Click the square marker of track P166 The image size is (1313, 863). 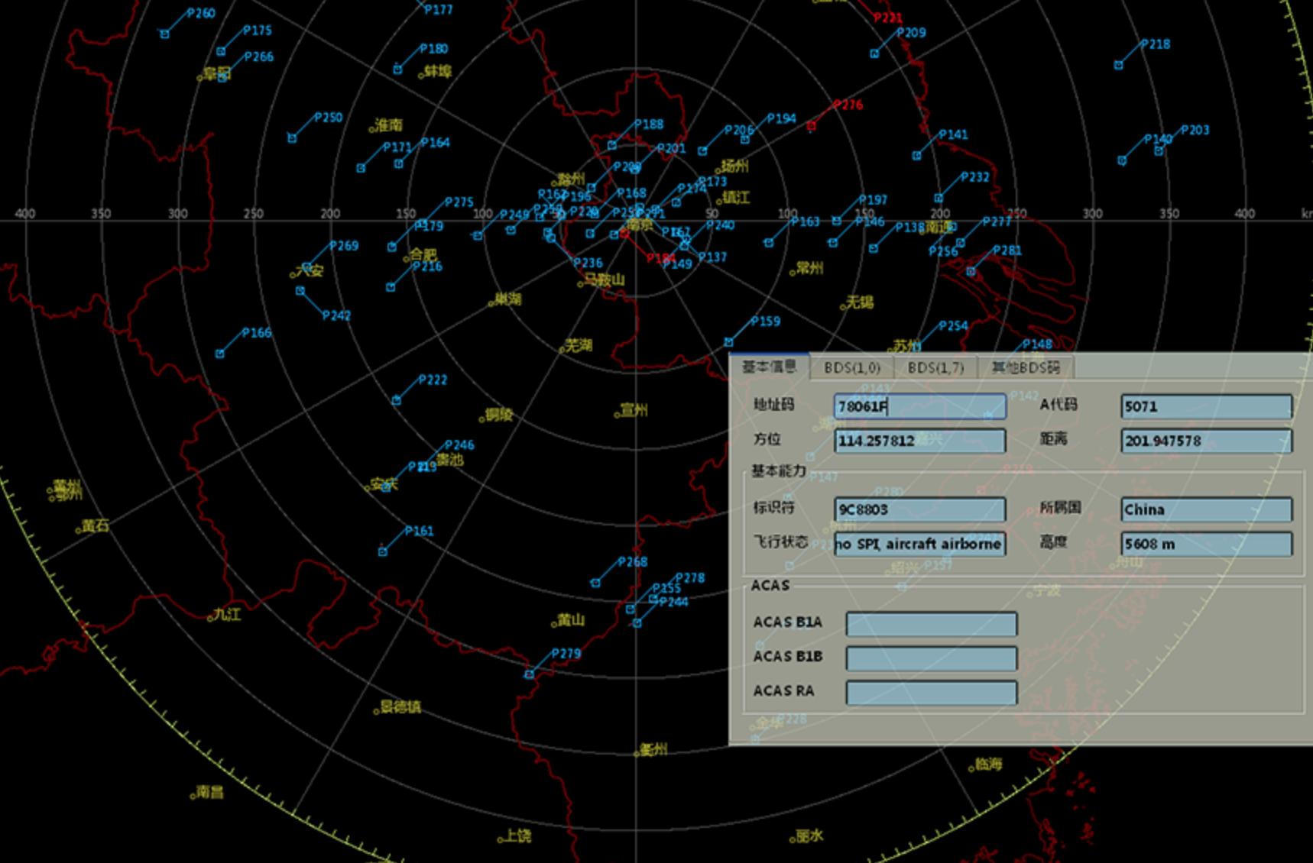pos(220,354)
